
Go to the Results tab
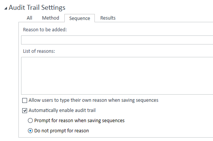pyautogui.click(x=108, y=18)
